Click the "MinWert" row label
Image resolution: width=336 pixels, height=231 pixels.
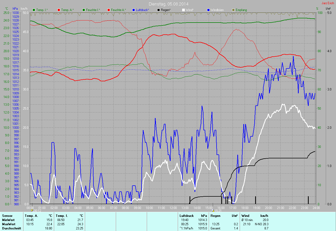click(8, 220)
